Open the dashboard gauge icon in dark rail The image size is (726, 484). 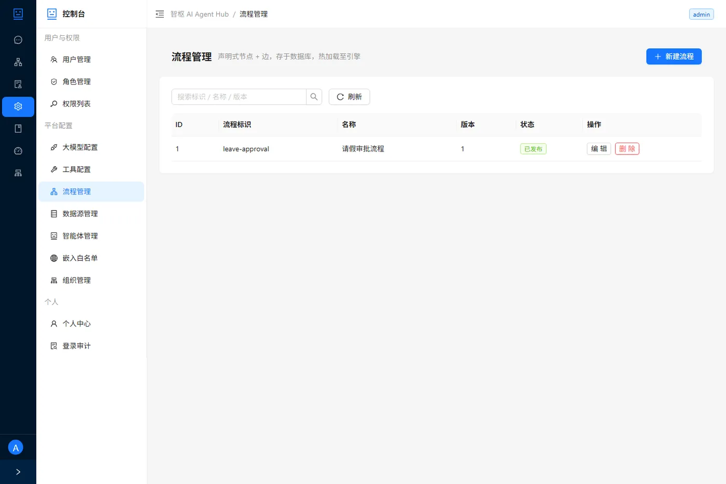click(18, 151)
